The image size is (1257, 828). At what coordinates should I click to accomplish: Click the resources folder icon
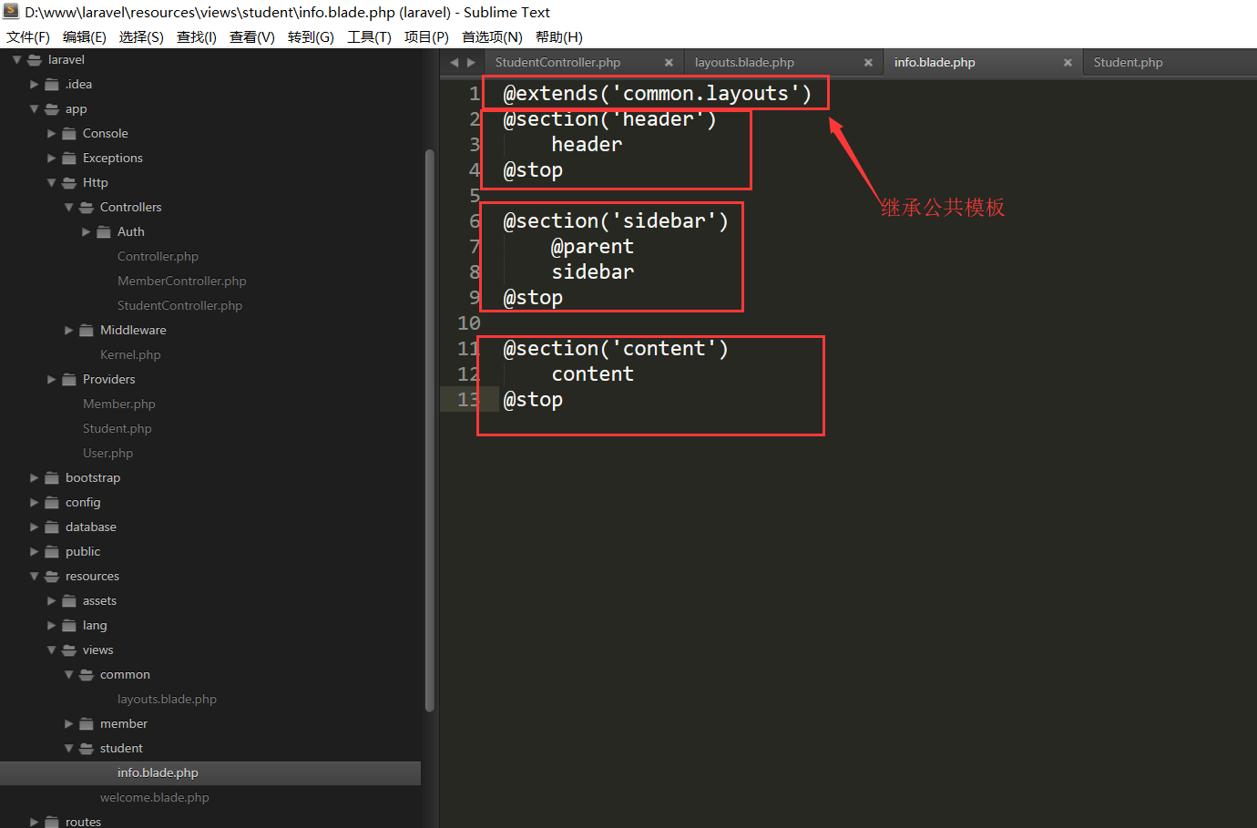52,577
